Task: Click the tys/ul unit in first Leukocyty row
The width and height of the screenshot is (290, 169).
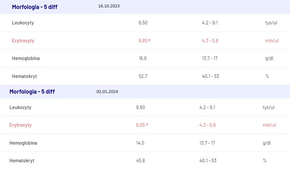Action: point(271,23)
